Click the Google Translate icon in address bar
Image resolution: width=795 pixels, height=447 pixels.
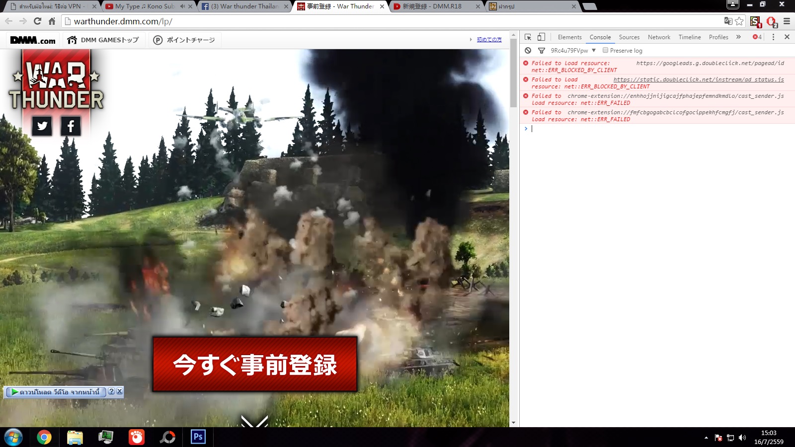[x=728, y=21]
